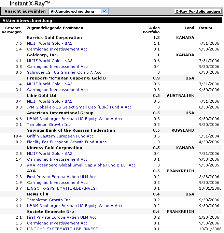
Task: Open Carmignac Investissement Acc under Barrick Gold
Action: [x=57, y=49]
